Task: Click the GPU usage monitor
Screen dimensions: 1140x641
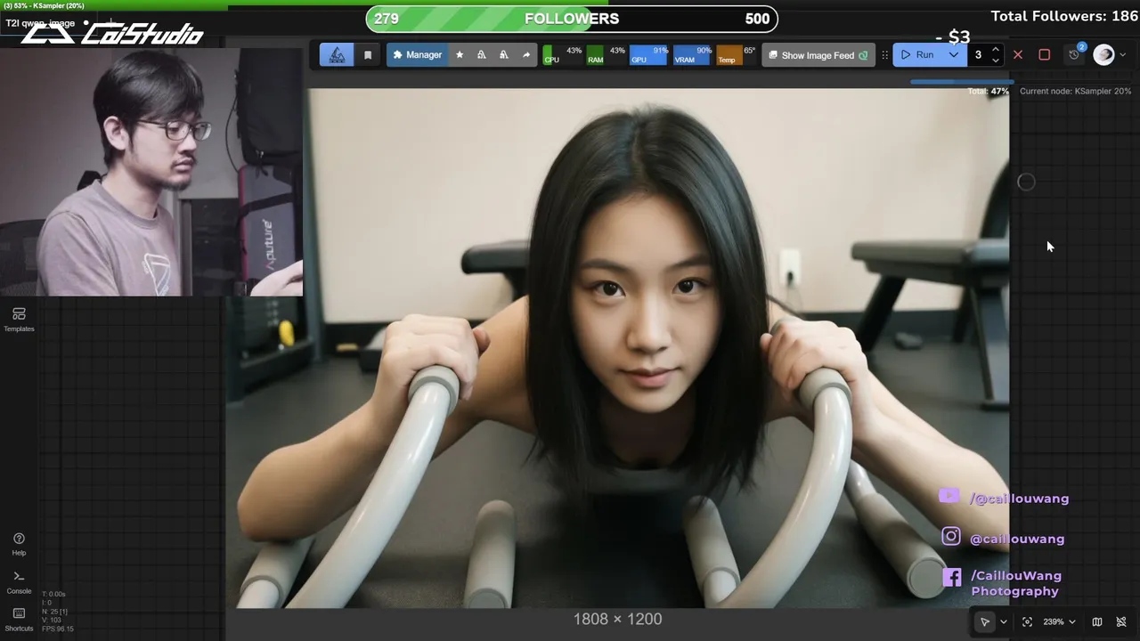Action: pos(649,55)
